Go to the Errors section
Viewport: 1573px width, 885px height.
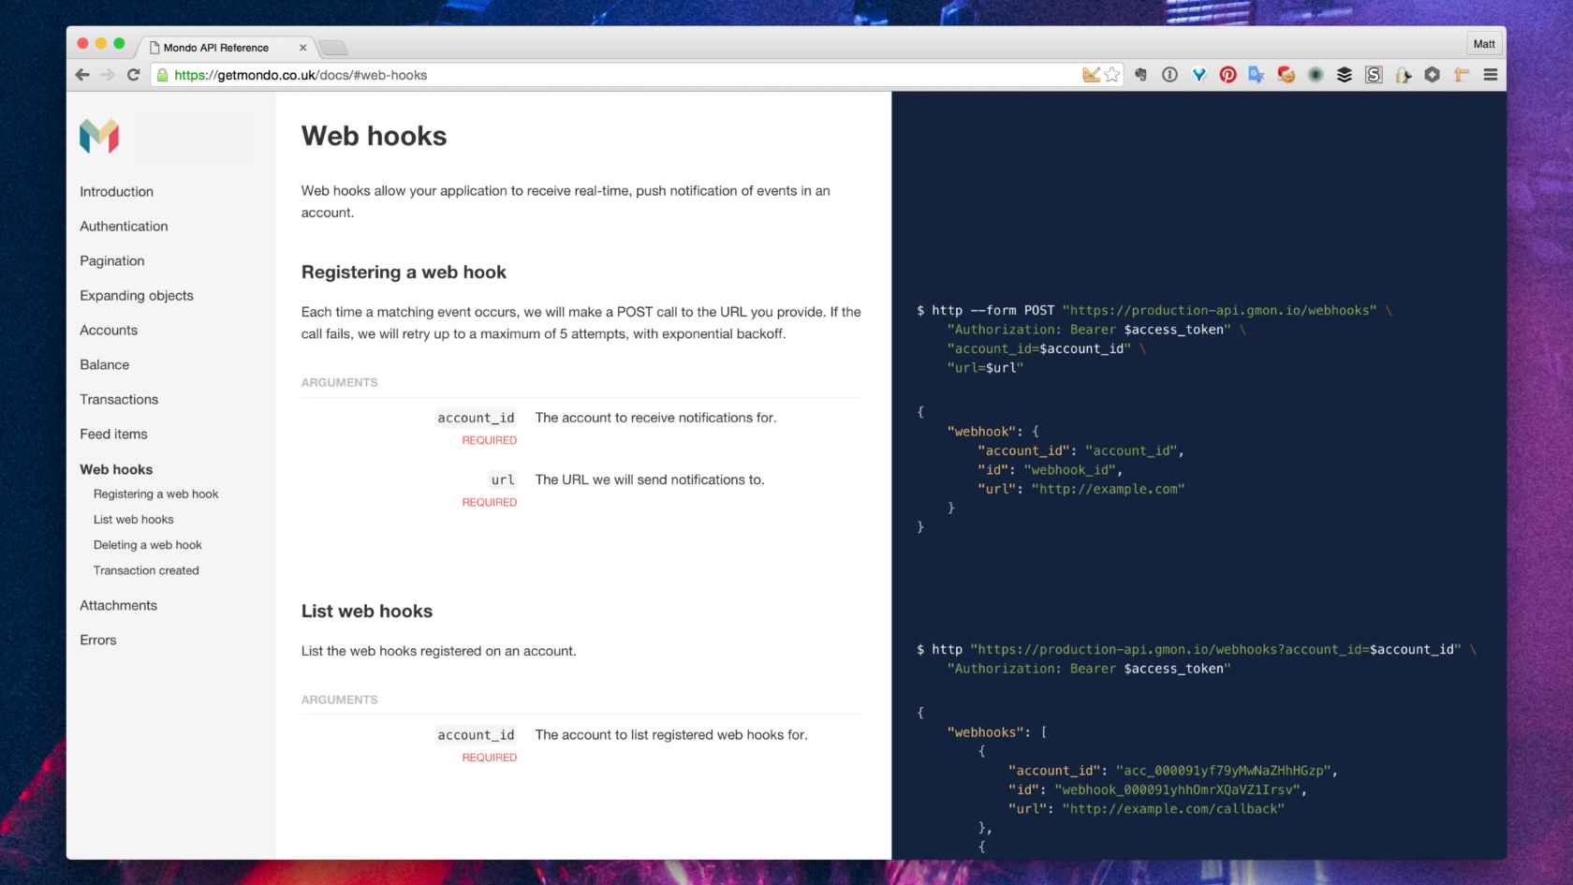coord(98,641)
